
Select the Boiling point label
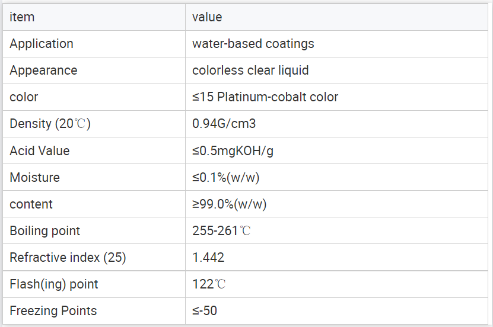click(45, 231)
